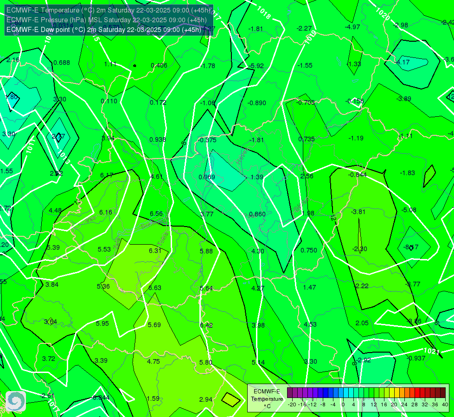Click the dew point value '2.94'
Image resolution: width=454 pixels, height=417 pixels.
(206, 399)
